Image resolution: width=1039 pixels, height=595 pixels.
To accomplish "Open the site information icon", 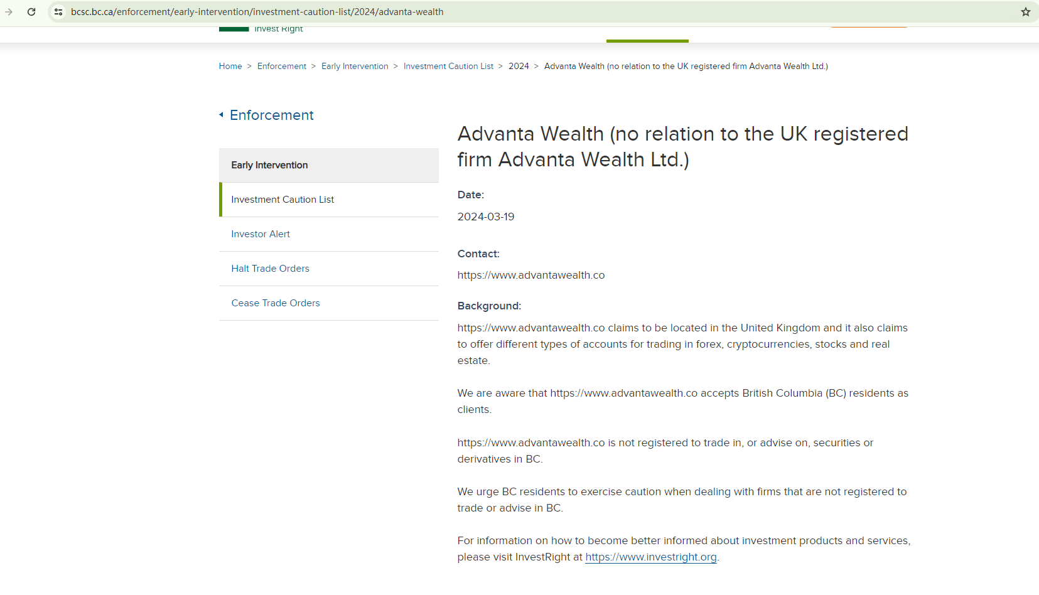I will coord(58,12).
